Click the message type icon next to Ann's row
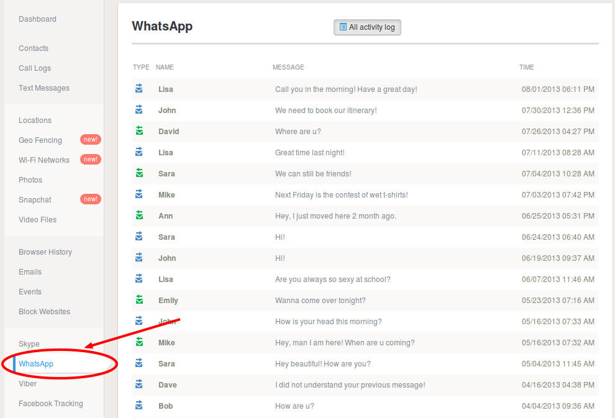Image resolution: width=615 pixels, height=418 pixels. coord(138,215)
